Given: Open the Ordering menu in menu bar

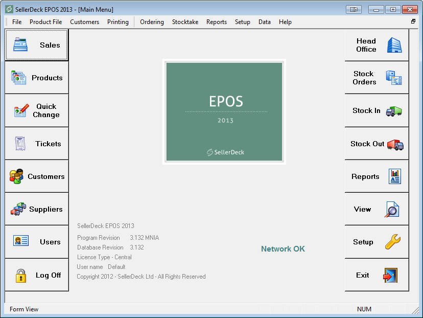Looking at the screenshot, I should tap(152, 22).
